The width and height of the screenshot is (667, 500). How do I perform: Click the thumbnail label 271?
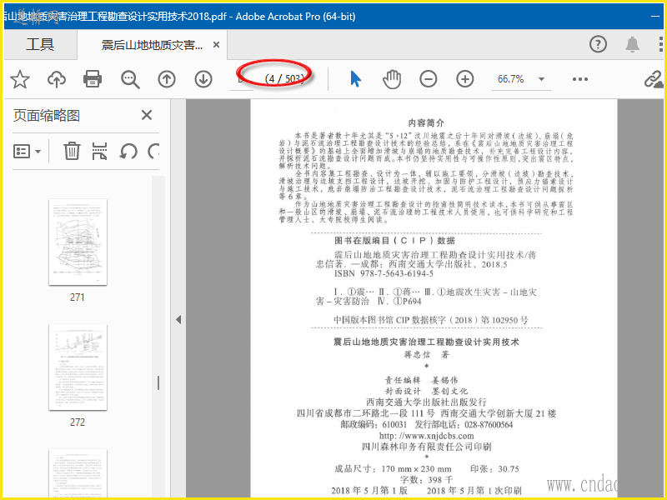[78, 297]
